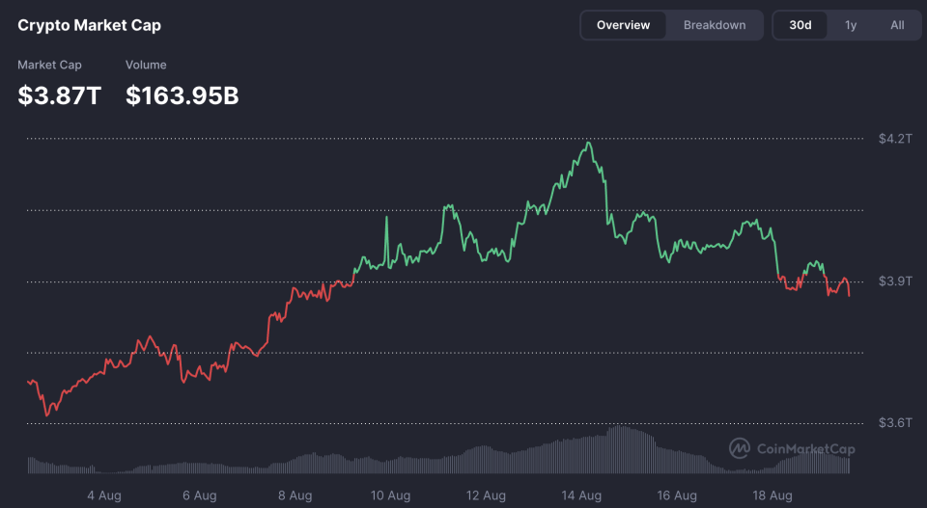Click the $3.6T axis label
This screenshot has width=927, height=508.
click(x=894, y=423)
